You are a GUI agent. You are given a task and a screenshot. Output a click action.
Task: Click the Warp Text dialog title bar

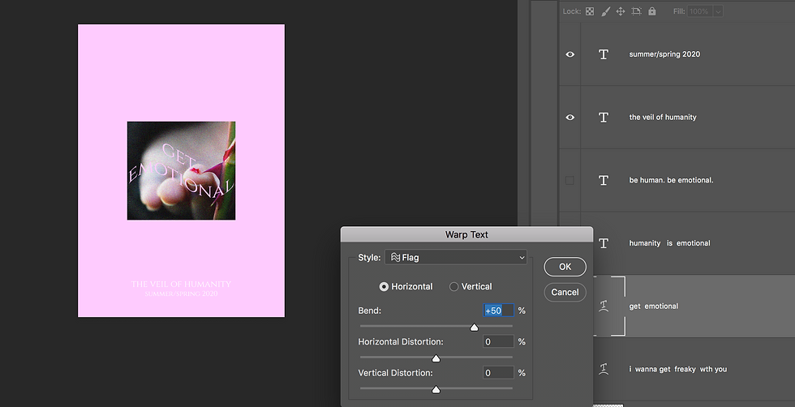pyautogui.click(x=466, y=234)
